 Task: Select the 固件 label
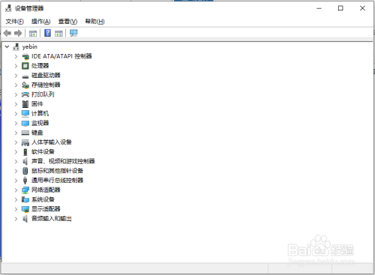point(37,104)
